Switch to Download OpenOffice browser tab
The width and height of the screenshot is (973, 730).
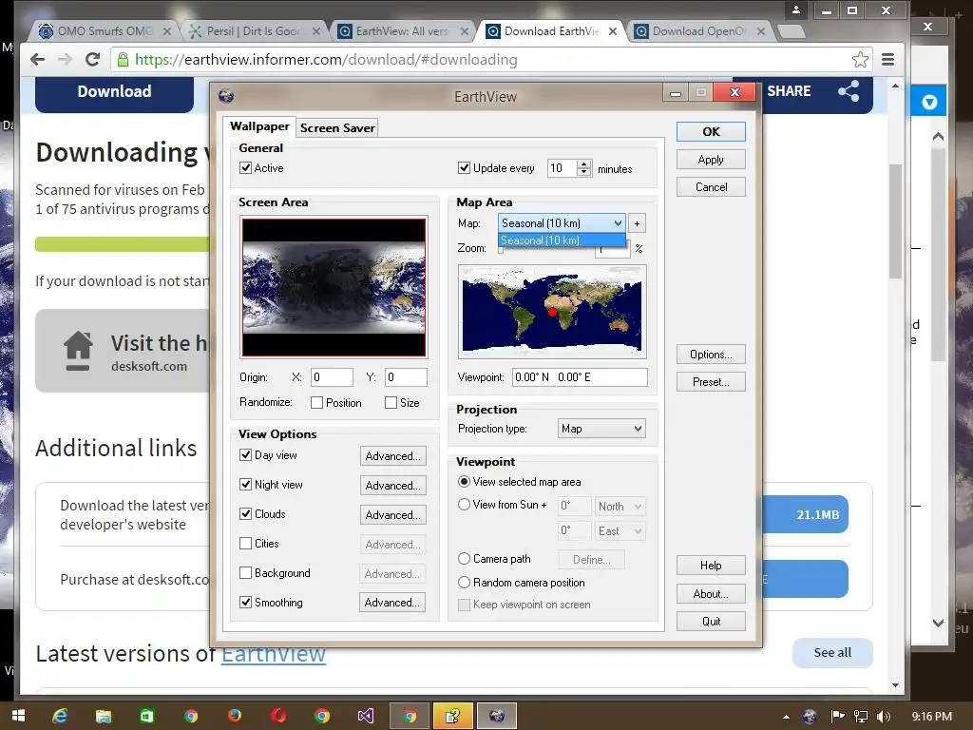(x=698, y=31)
